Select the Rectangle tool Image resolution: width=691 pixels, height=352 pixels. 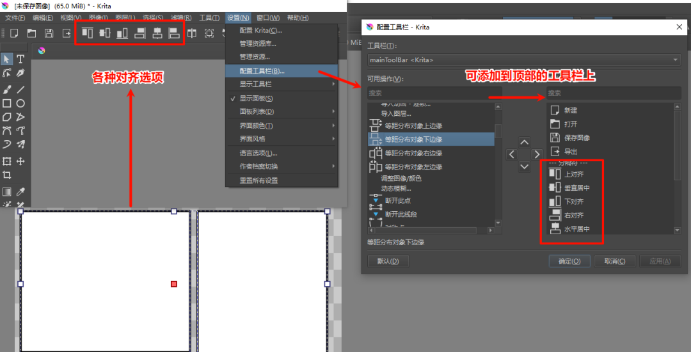pyautogui.click(x=7, y=103)
